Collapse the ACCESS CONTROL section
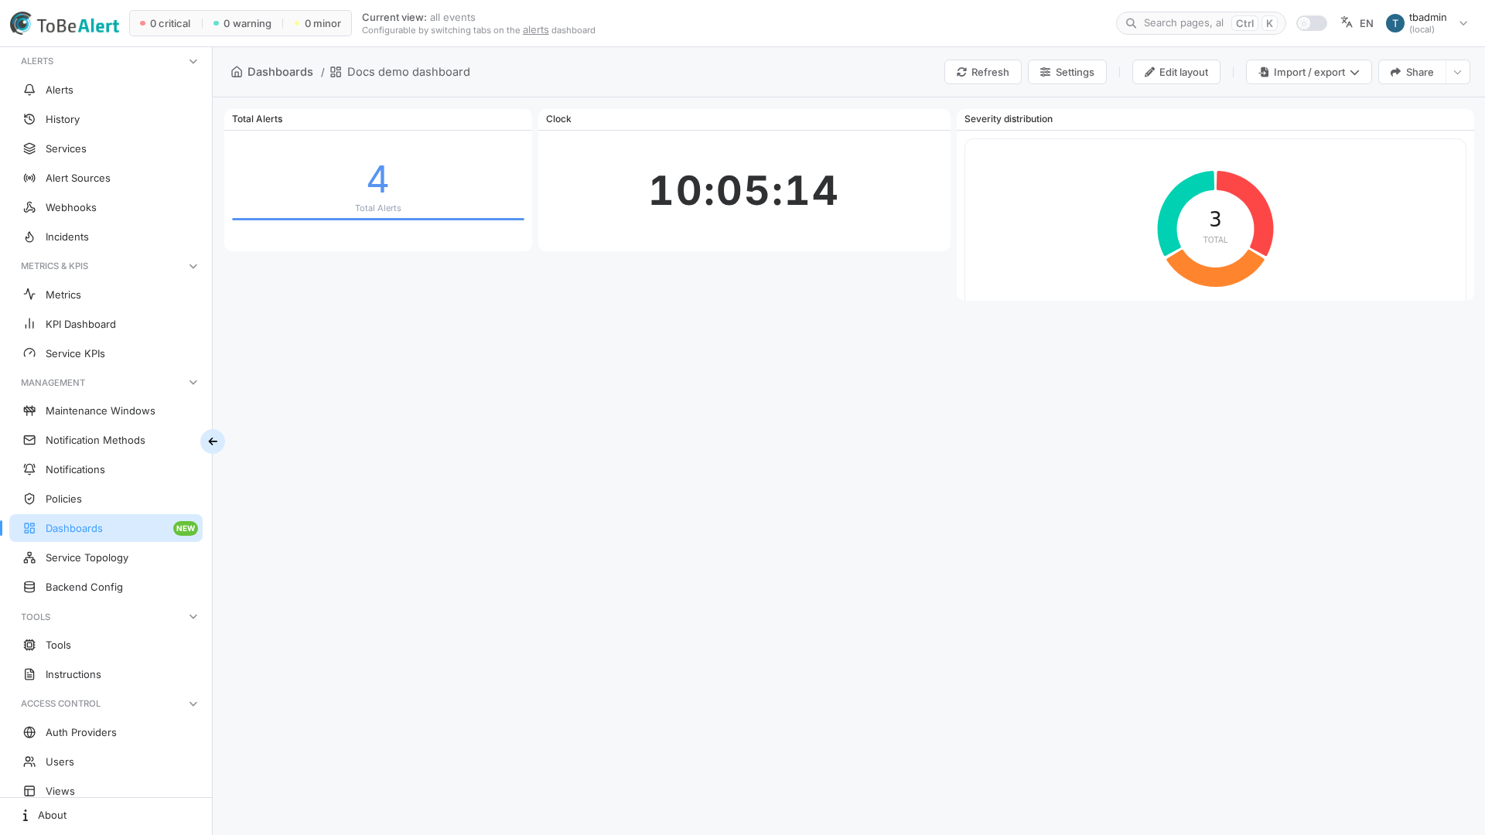Screen dimensions: 1485x835 click(x=193, y=704)
